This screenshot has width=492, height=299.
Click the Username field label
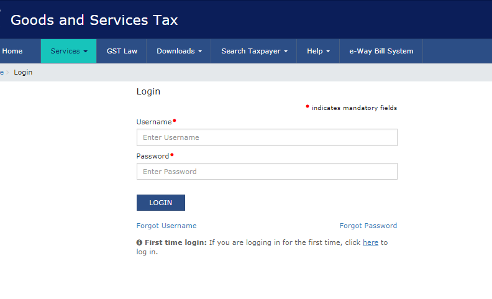tap(153, 122)
